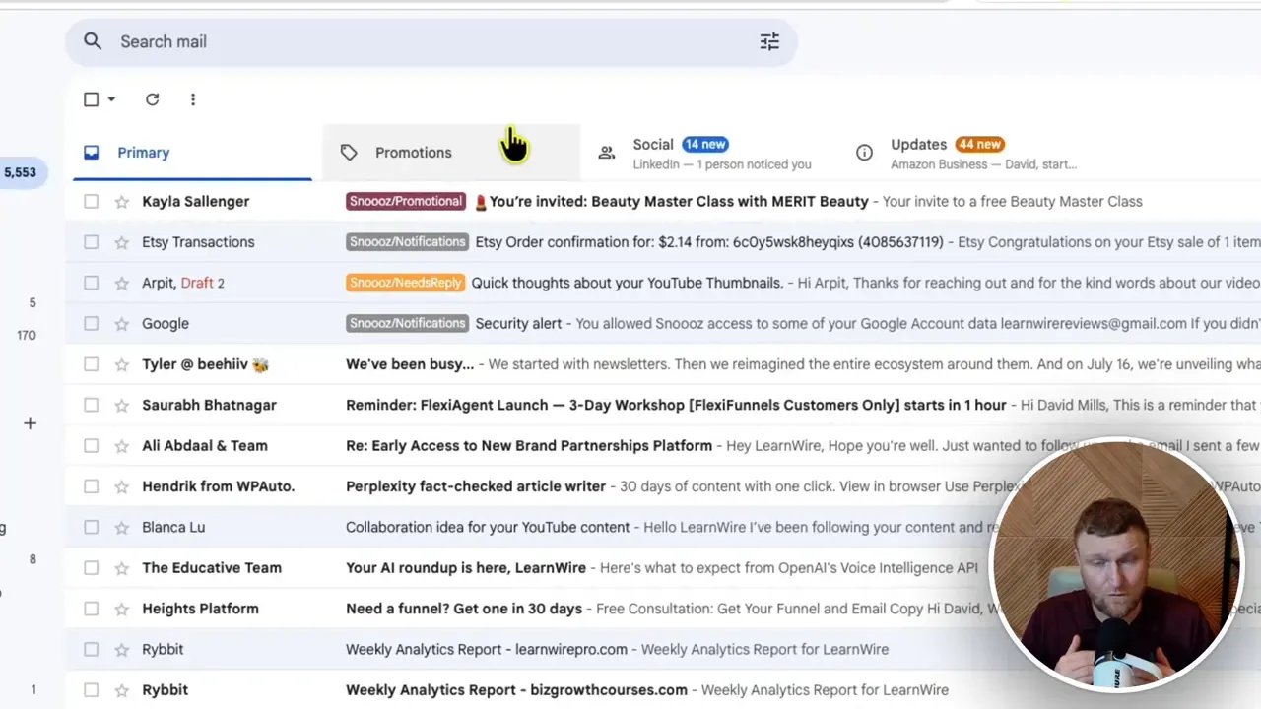Image resolution: width=1261 pixels, height=709 pixels.
Task: Open 'Collaboration idea for your YouTube content' email
Action: pos(488,527)
